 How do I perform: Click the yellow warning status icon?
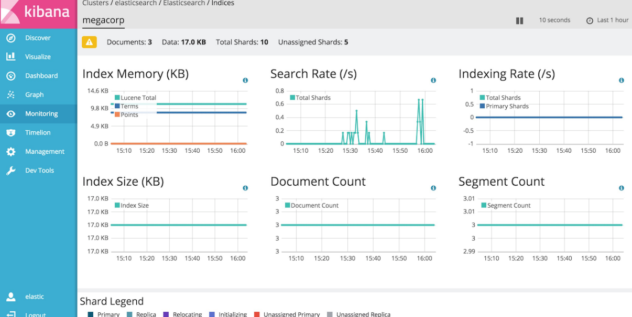tap(89, 42)
